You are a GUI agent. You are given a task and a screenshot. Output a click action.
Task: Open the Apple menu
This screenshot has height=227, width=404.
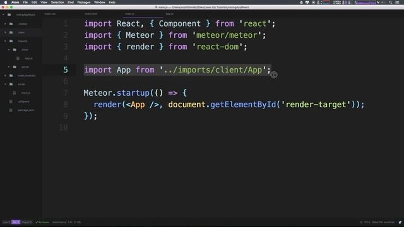6,3
